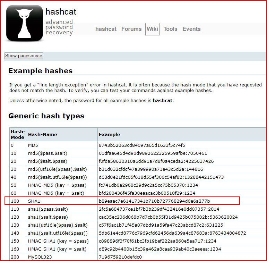Viewport: 267px width, 261px height.
Task: Click the Example hashes heading
Action: pyautogui.click(x=41, y=71)
